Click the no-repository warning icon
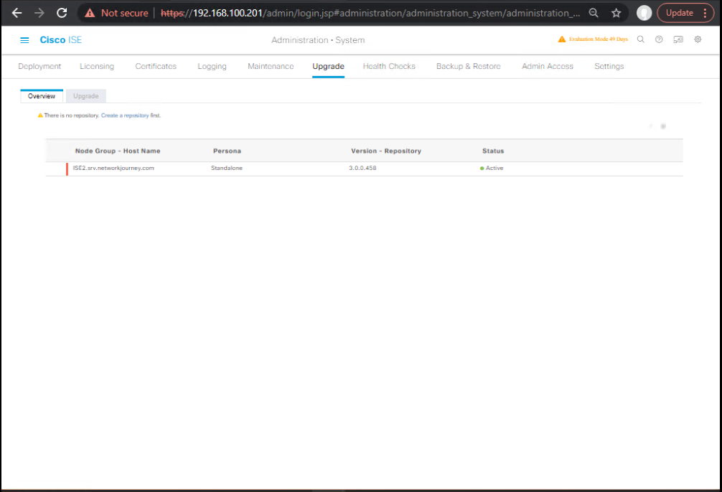Screen dimensions: 722x492 (40, 115)
